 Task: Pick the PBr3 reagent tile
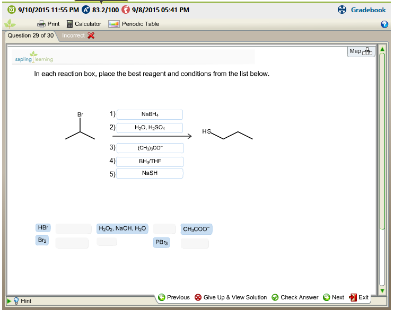click(x=161, y=243)
